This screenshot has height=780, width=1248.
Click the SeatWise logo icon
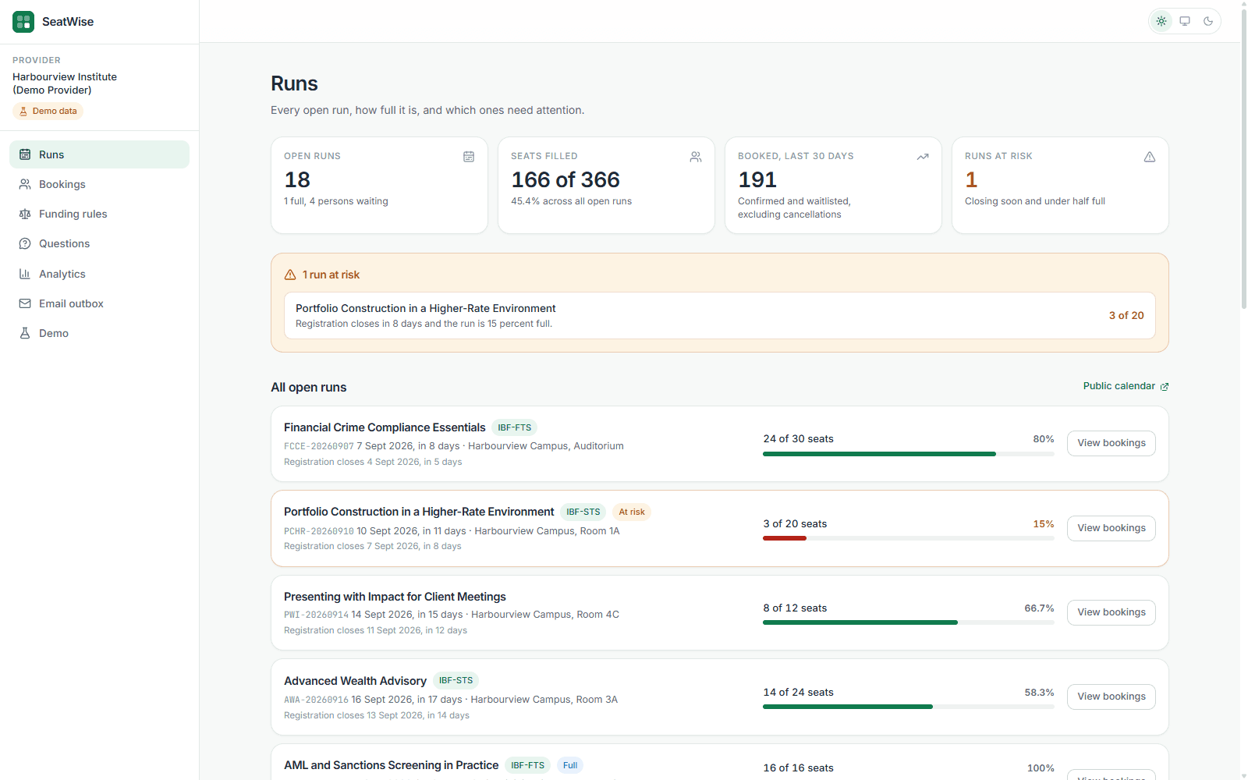point(23,22)
